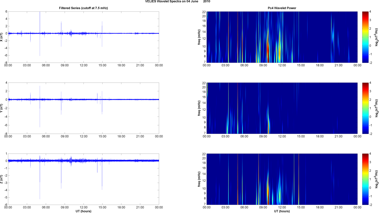Click the bottom wavelet panel's colorbar

pyautogui.click(x=365, y=179)
